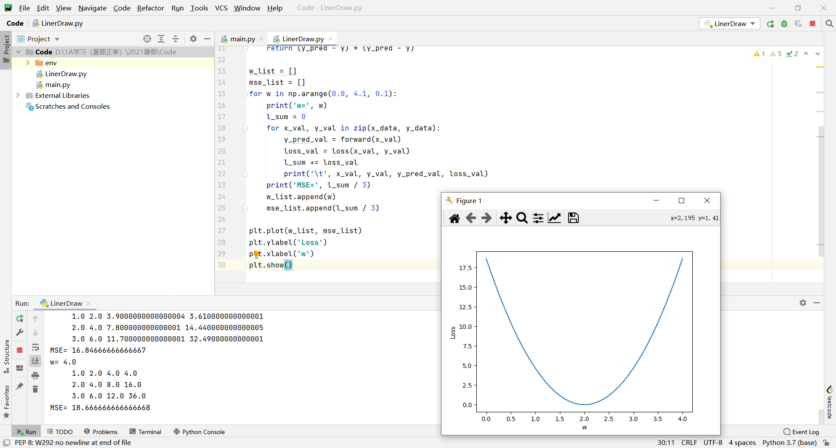836x448 pixels.
Task: Open the LinerDraw run configuration dropdown
Action: 730,23
